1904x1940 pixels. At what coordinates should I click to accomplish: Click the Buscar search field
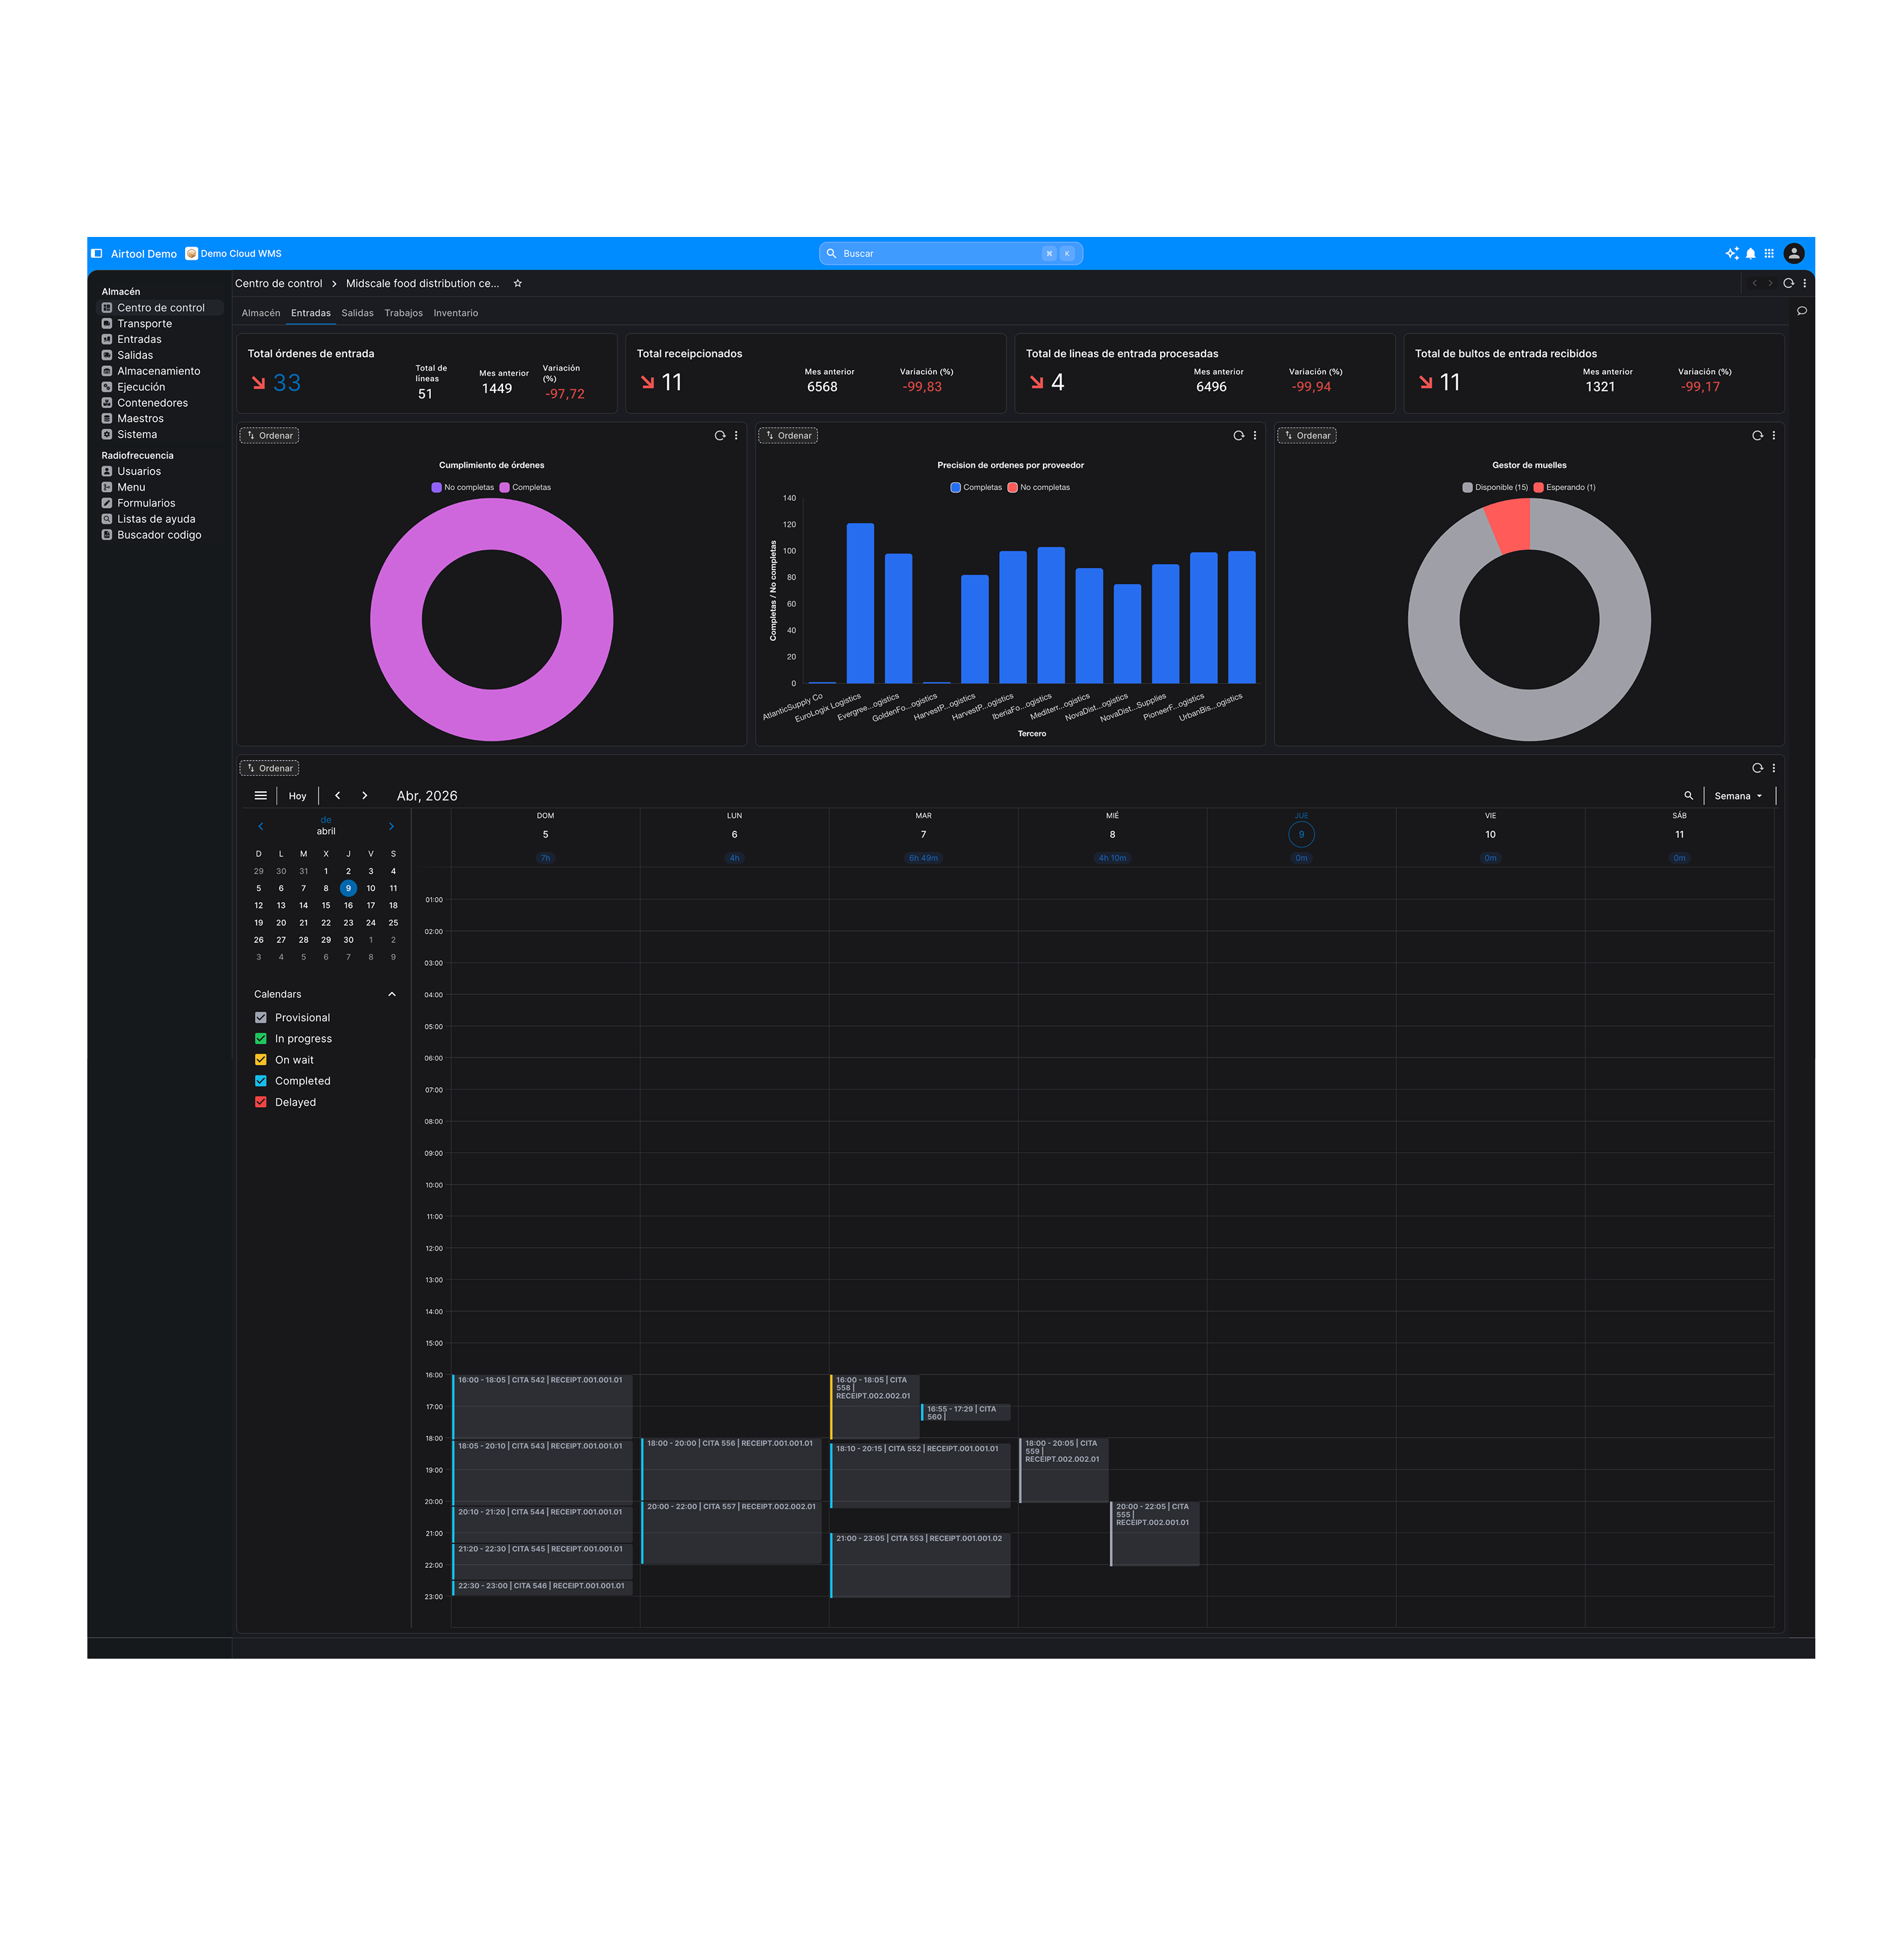(x=940, y=254)
